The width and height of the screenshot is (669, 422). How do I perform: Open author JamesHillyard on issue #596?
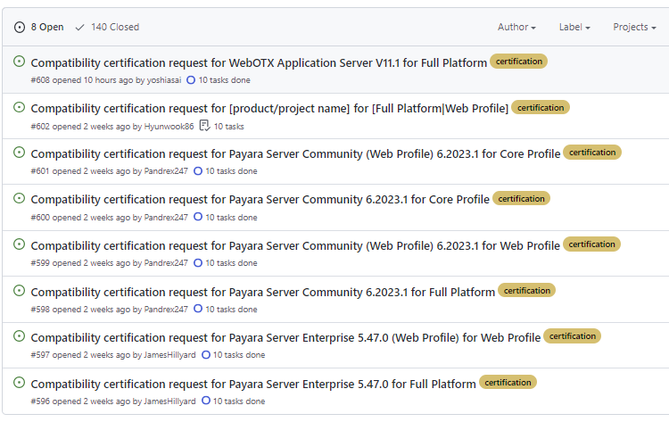169,401
